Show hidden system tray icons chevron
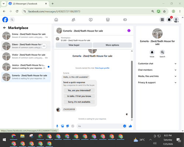Screen dimensions: 184x147 [x=151, y=140]
